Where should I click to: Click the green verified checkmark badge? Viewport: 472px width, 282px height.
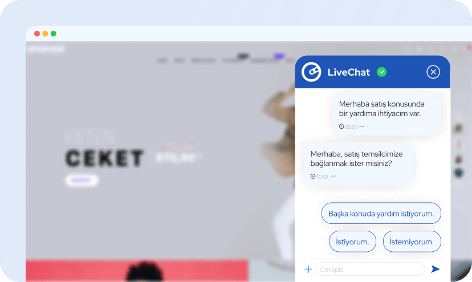(x=381, y=72)
